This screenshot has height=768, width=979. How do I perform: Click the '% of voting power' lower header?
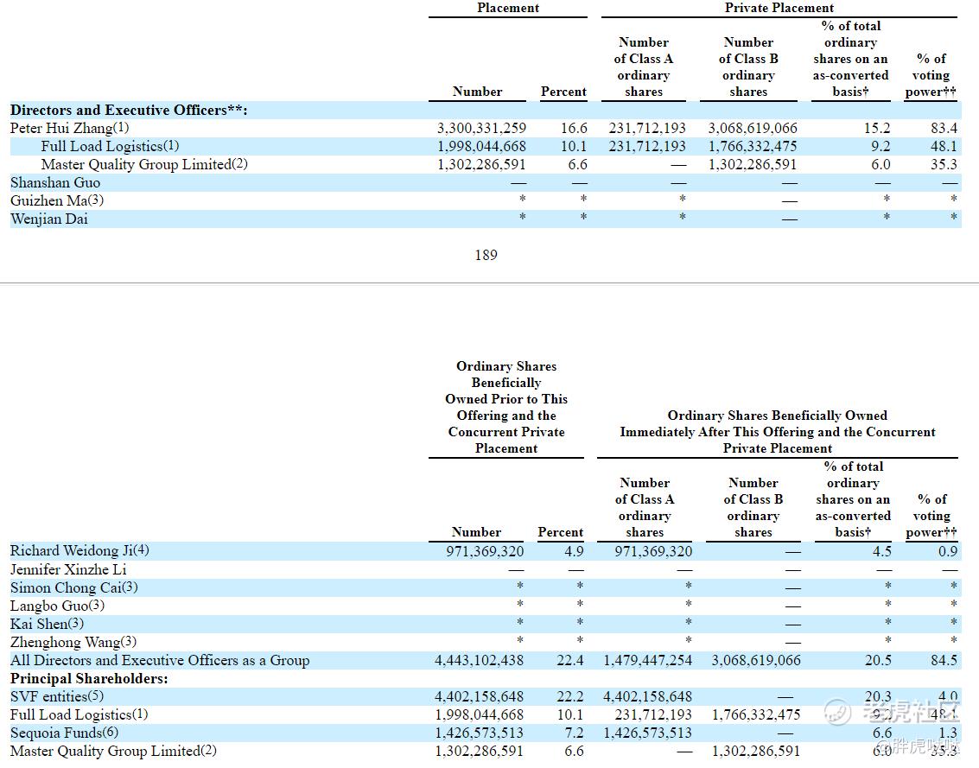coord(931,516)
